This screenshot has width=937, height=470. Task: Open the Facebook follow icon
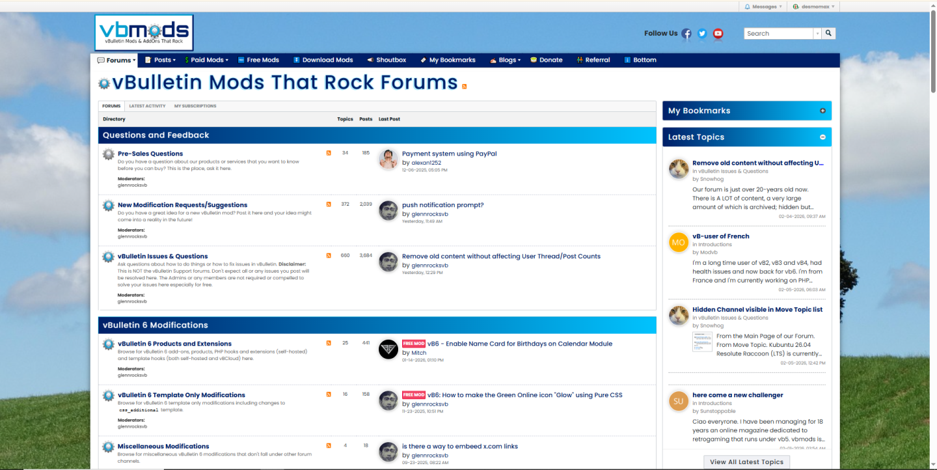pyautogui.click(x=686, y=34)
